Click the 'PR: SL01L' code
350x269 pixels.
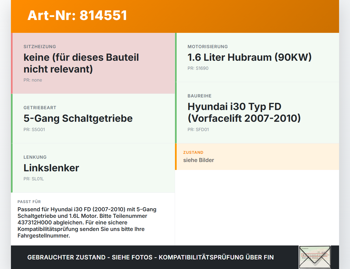34,179
